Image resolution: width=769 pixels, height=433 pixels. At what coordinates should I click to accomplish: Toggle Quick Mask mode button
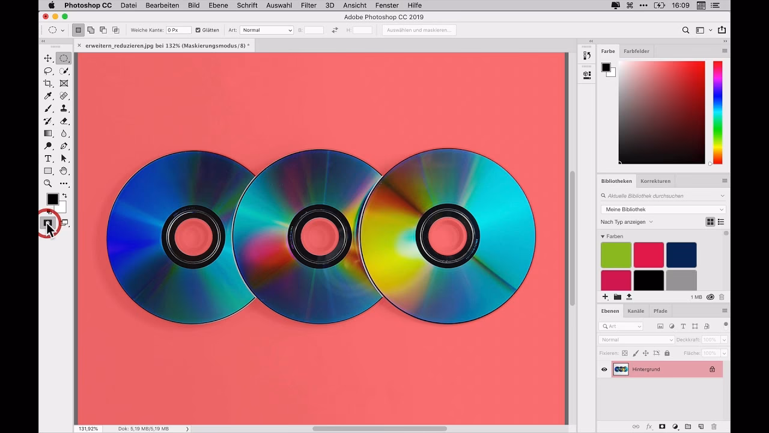48,223
